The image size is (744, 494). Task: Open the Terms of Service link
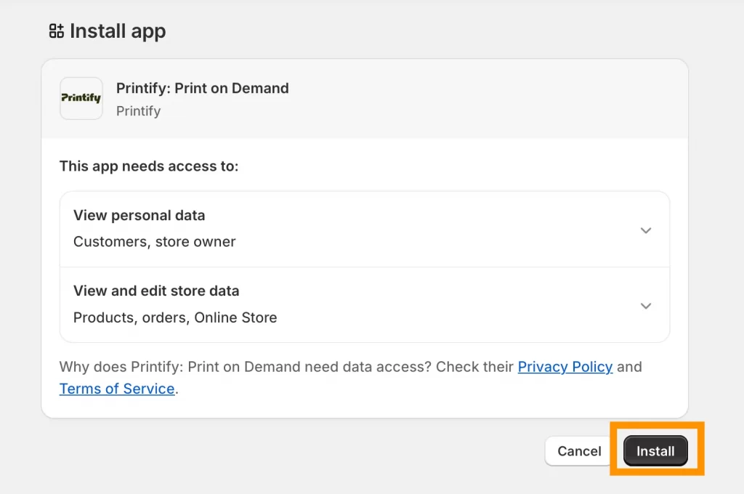click(117, 389)
